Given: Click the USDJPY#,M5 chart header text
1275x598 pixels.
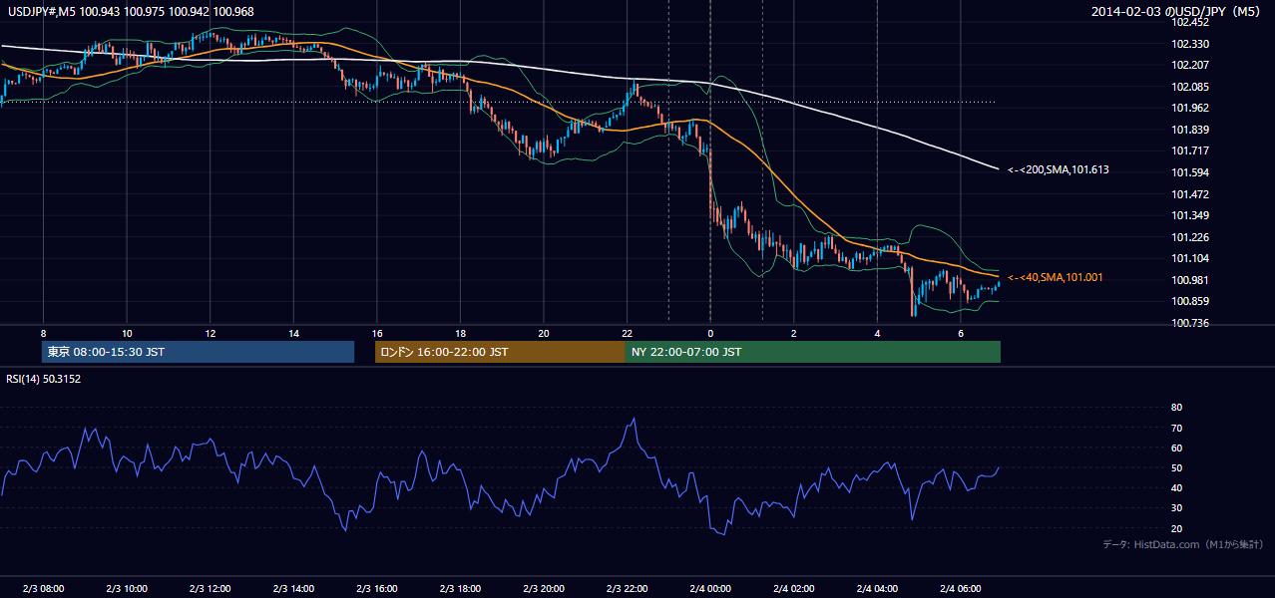Looking at the screenshot, I should 131,11.
